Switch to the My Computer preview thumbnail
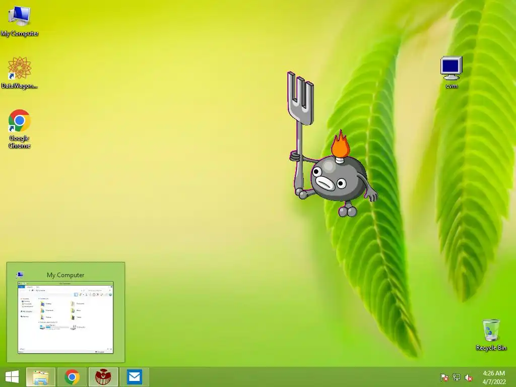Viewport: 516px width, 387px height. tap(66, 317)
